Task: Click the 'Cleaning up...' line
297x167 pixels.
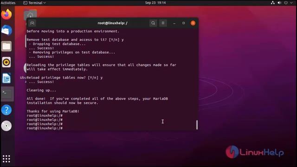Action: (x=41, y=90)
